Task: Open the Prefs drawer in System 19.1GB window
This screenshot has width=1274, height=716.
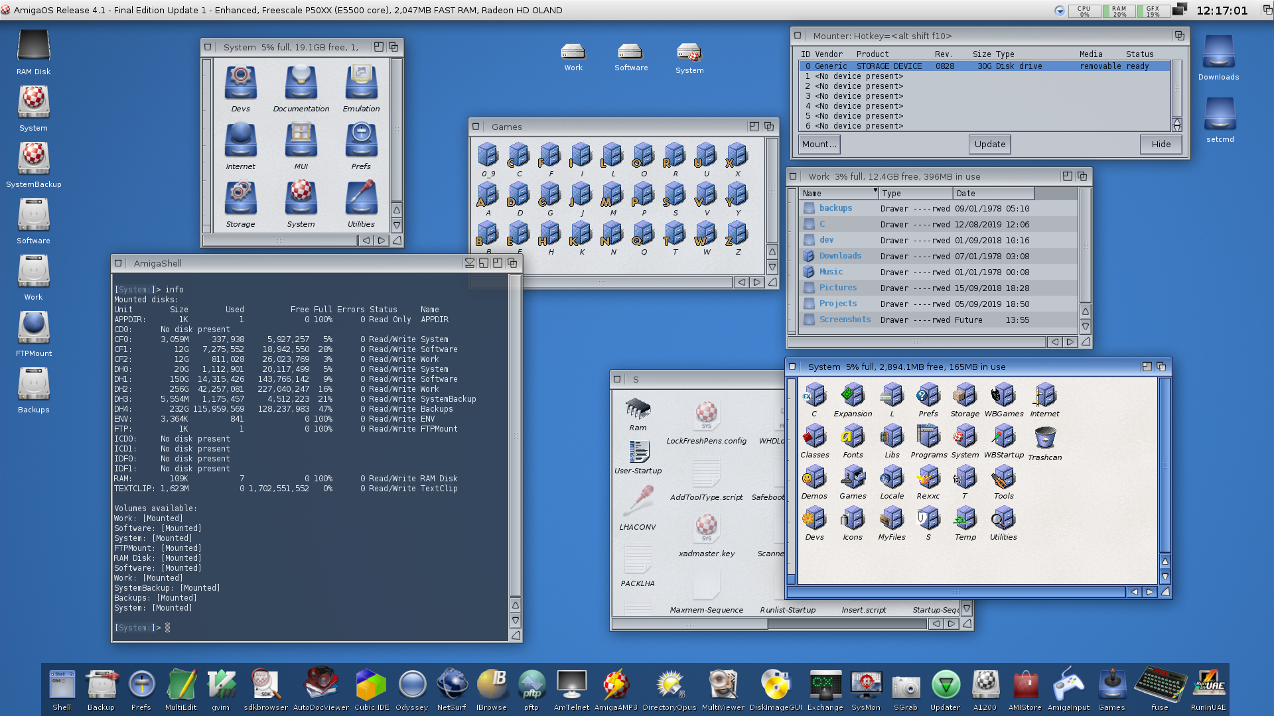Action: [x=361, y=140]
